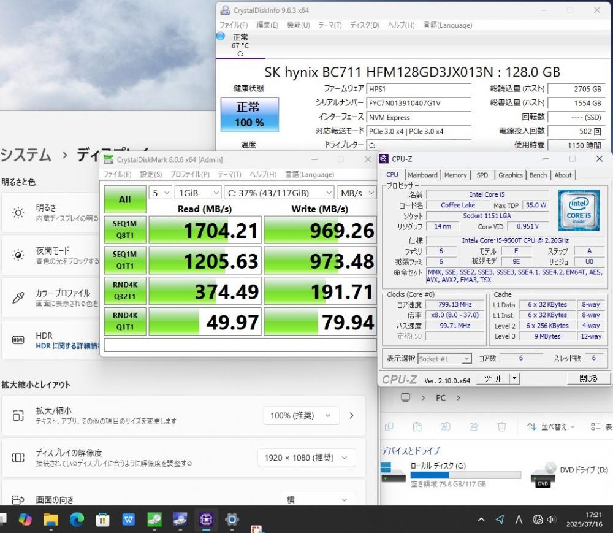Open CrystalDiskInfo's ディスク(D) menu
Screen dimensions: 613x533
[364, 25]
